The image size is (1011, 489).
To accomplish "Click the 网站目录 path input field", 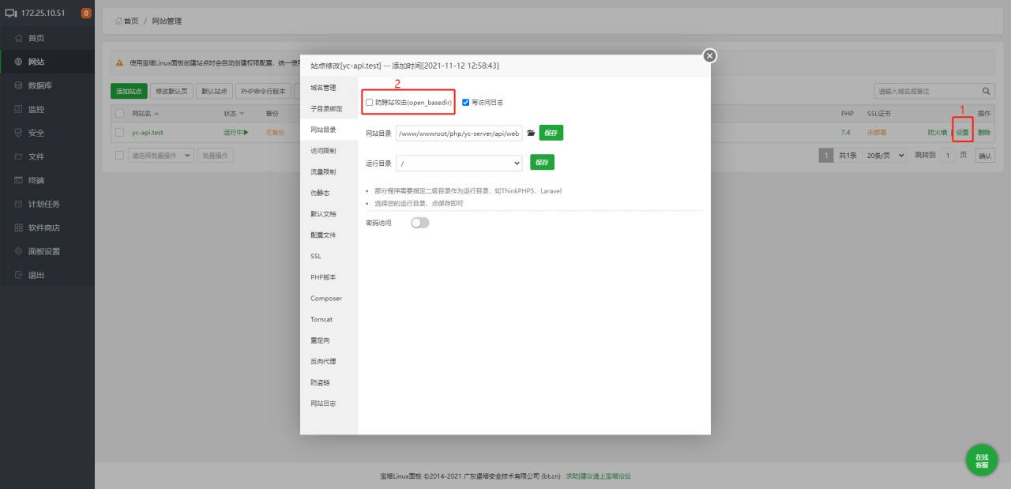I will (459, 133).
